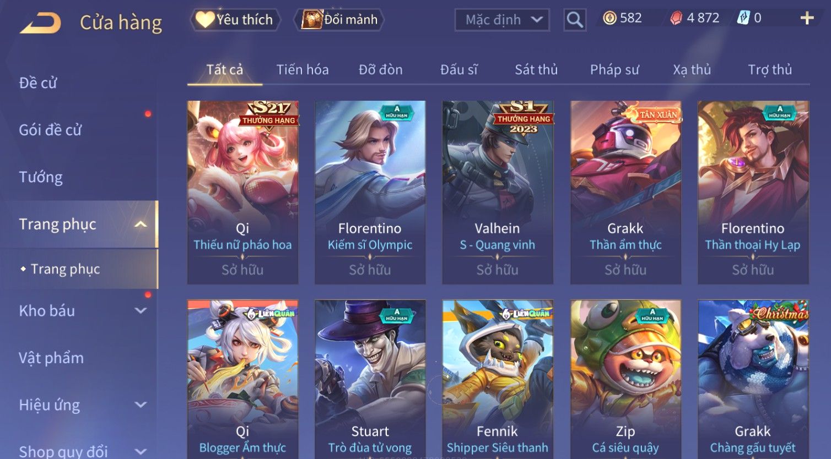Switch to the Sát thủ tab
The image size is (831, 459).
point(536,70)
